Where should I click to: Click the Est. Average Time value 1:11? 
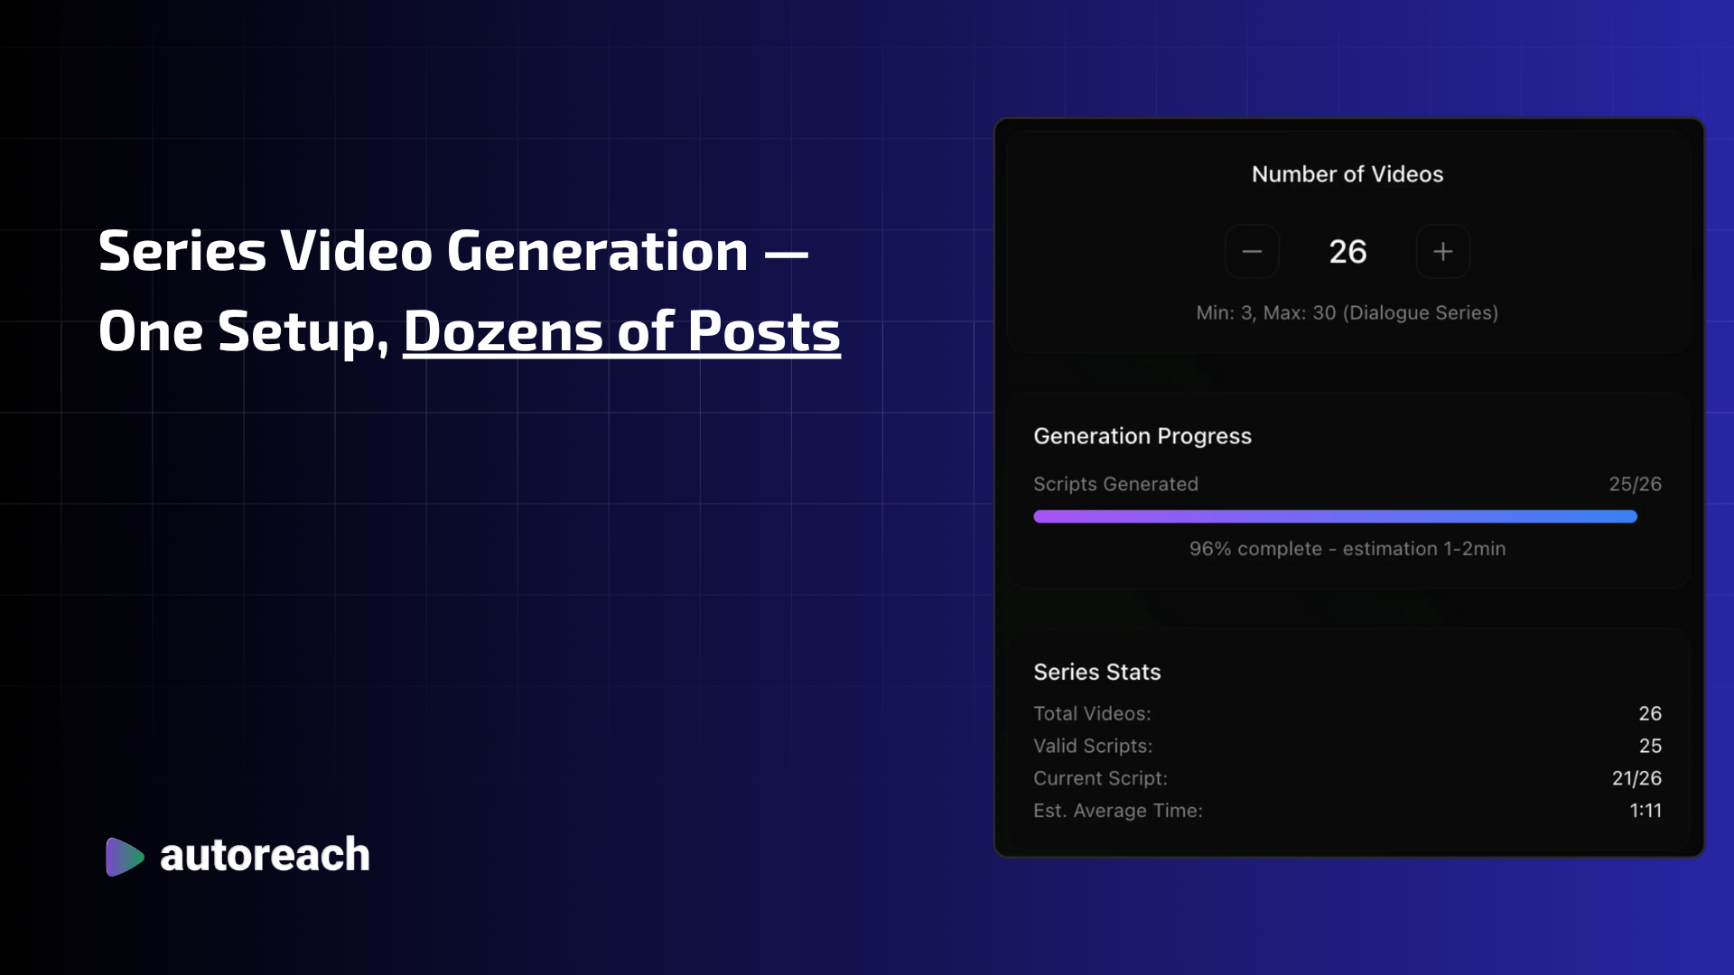click(x=1645, y=811)
